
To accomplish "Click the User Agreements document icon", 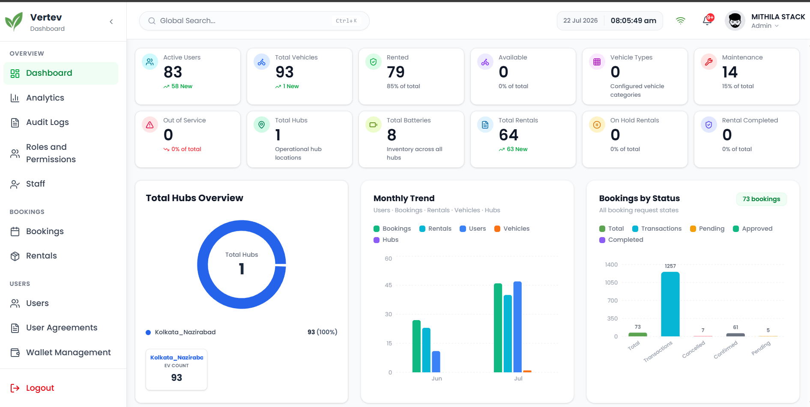I will 15,328.
